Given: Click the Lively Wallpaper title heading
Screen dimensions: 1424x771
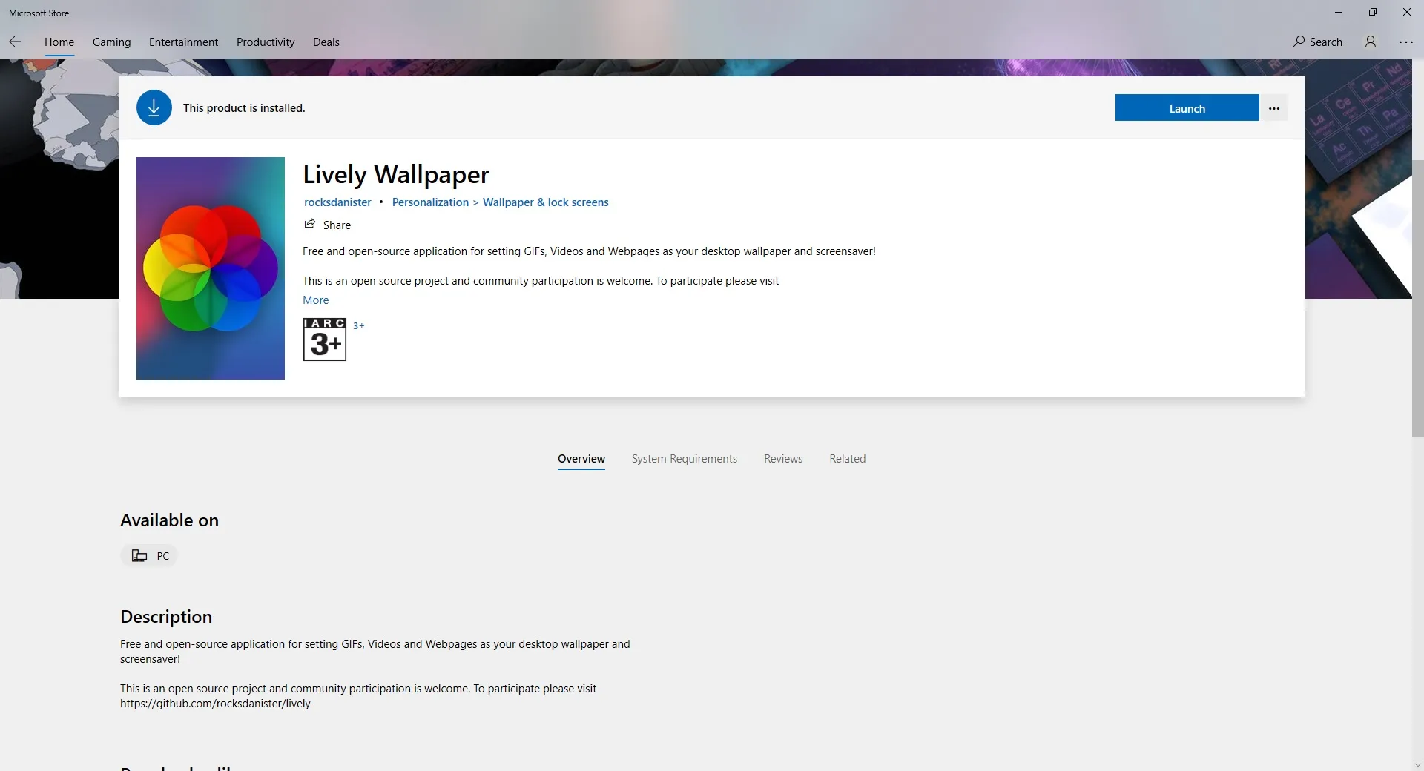Looking at the screenshot, I should click(x=396, y=175).
